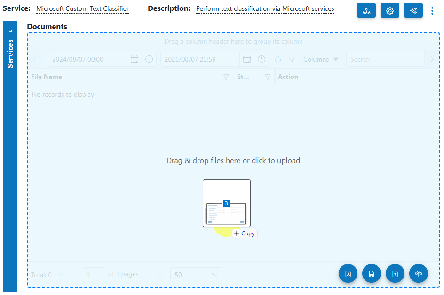Export documents as PDF
Viewport: 444px width, 295px height.
[348, 273]
